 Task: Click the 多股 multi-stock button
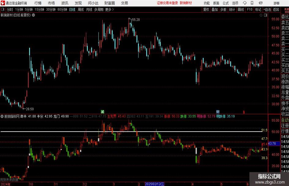click(223, 9)
